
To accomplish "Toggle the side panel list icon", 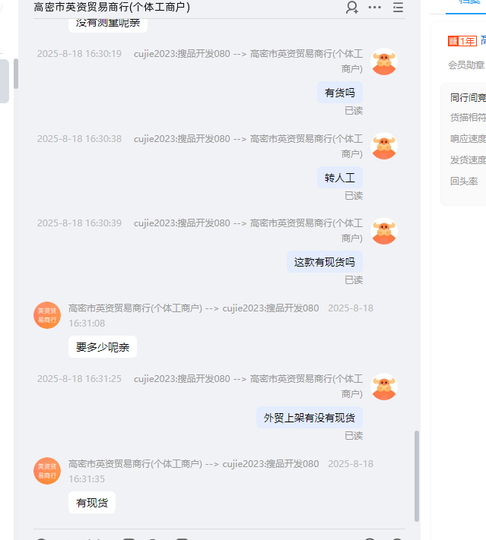I will [398, 8].
